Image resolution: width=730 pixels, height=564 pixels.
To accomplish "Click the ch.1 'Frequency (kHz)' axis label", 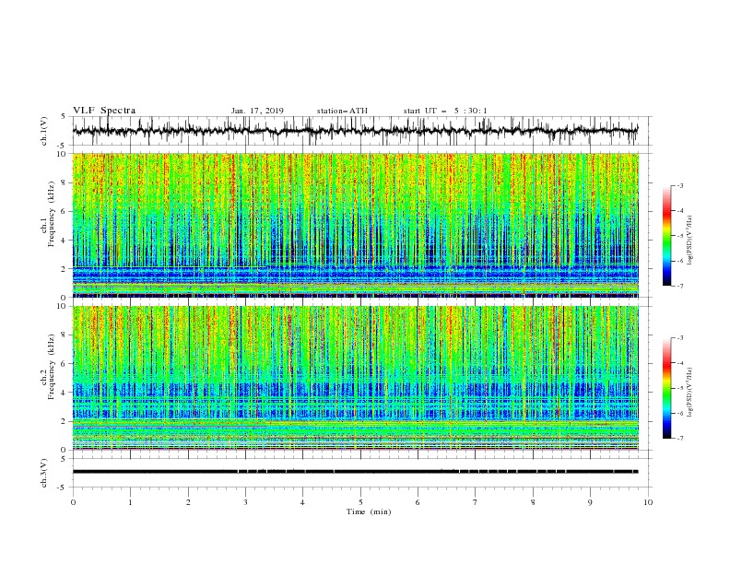I will 52,212.
